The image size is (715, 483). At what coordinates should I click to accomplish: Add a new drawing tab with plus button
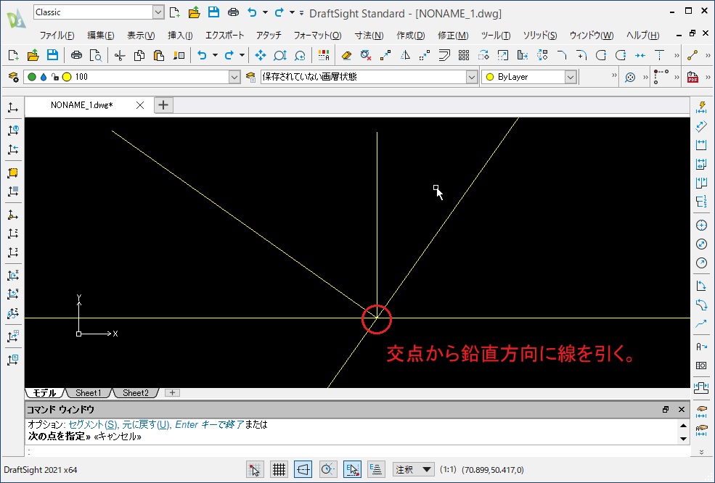(x=163, y=105)
